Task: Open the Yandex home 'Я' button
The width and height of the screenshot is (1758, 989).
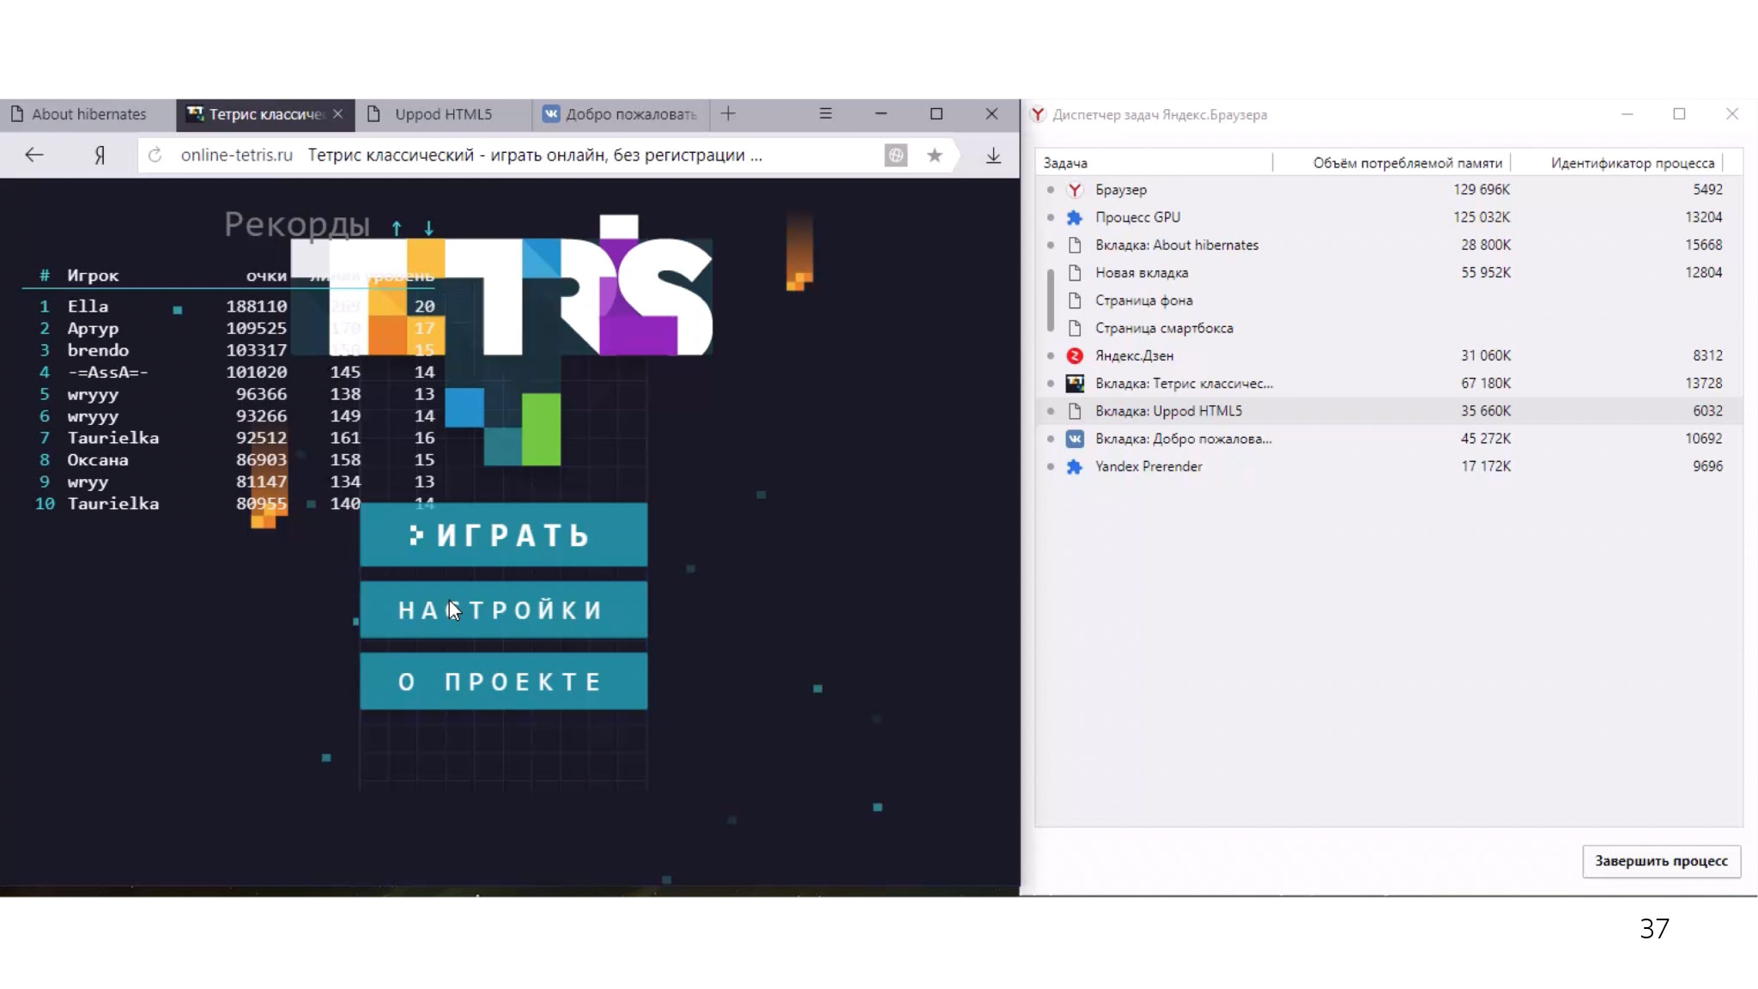Action: [100, 155]
